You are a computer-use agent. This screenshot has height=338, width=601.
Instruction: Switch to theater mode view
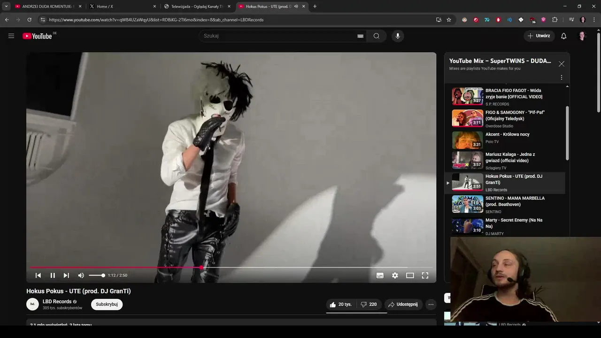coord(410,276)
